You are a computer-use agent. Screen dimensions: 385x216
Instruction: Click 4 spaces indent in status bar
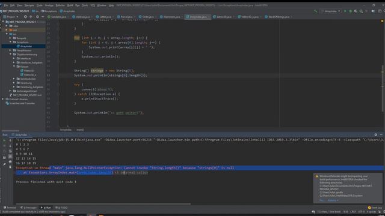pyautogui.click(x=371, y=212)
